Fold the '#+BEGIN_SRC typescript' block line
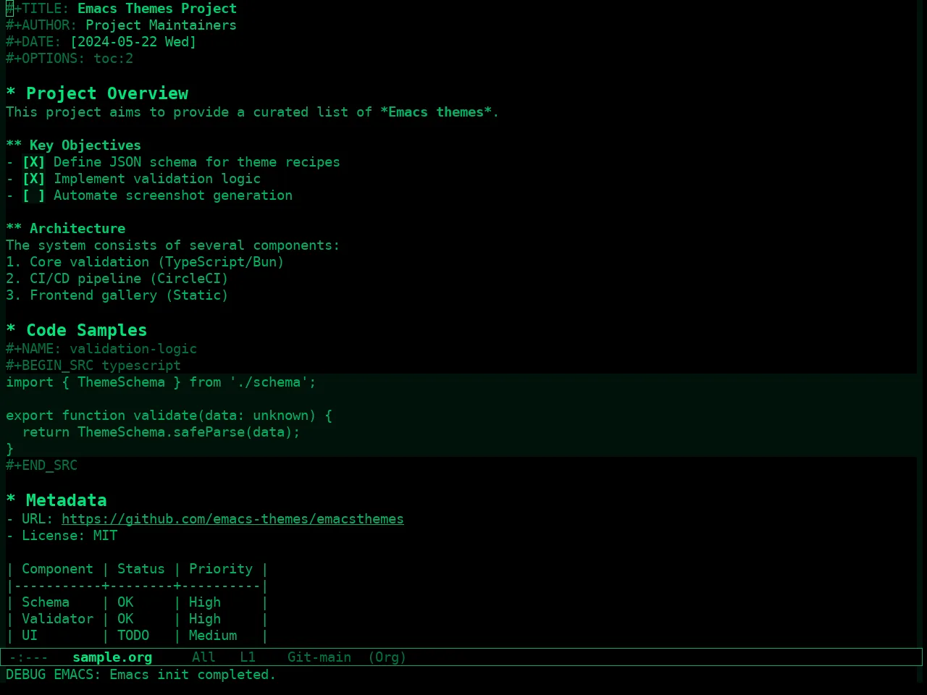The width and height of the screenshot is (927, 695). click(x=93, y=366)
